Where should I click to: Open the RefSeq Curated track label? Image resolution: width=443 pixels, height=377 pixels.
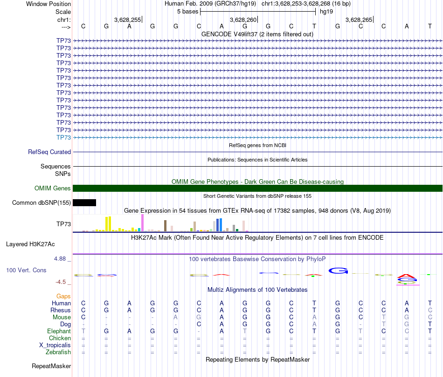coord(49,152)
